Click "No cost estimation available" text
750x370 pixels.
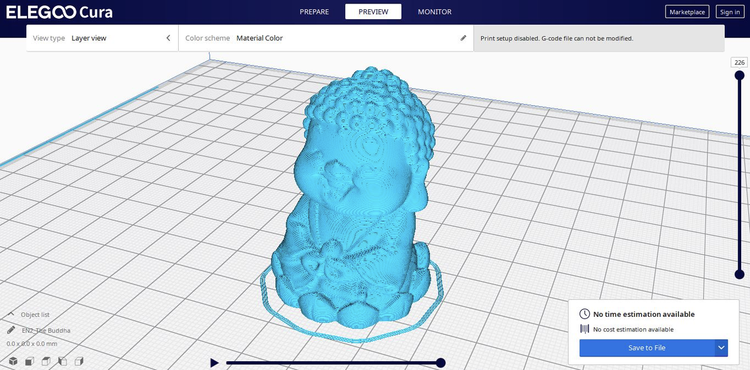coord(633,330)
